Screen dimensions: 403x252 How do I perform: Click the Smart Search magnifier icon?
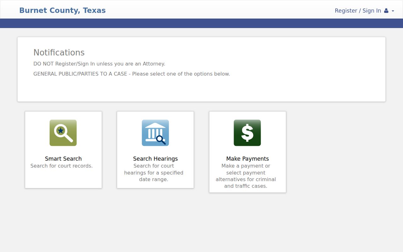63,133
